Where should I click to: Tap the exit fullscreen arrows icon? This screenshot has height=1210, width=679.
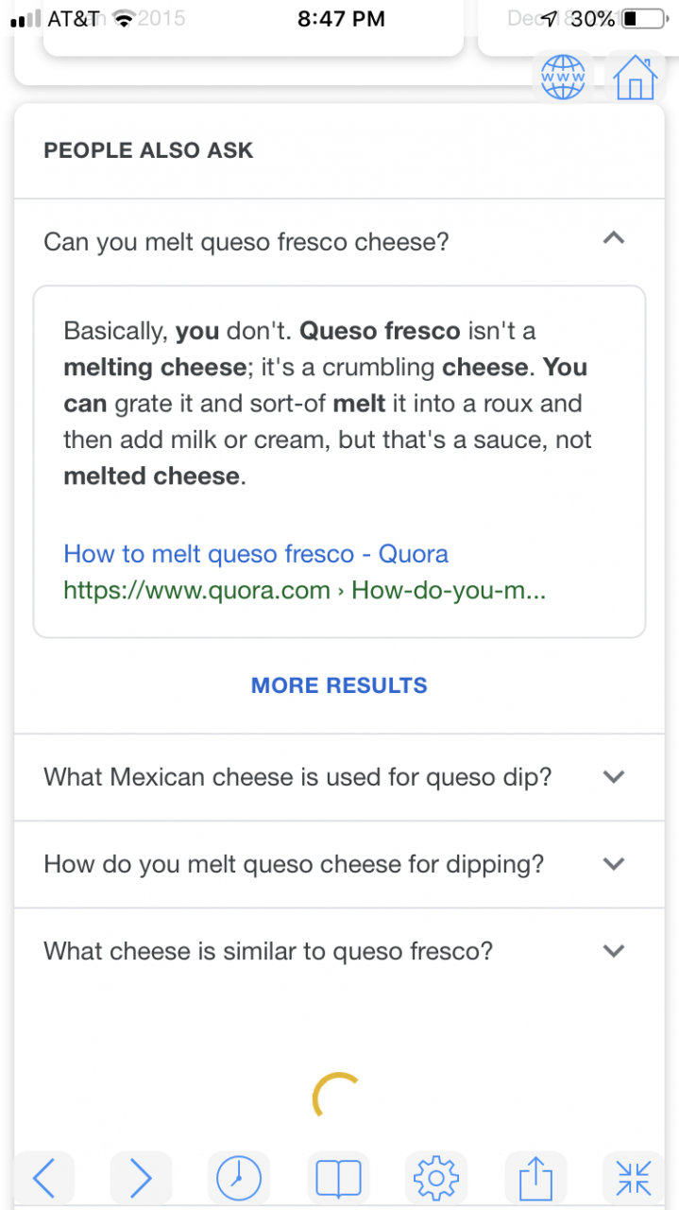[x=634, y=1178]
